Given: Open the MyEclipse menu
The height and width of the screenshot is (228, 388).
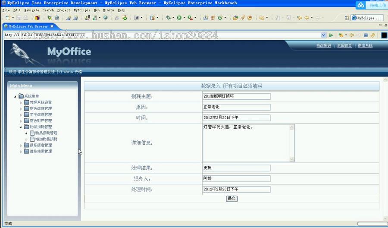Looking at the screenshot, I should pyautogui.click(x=82, y=10).
